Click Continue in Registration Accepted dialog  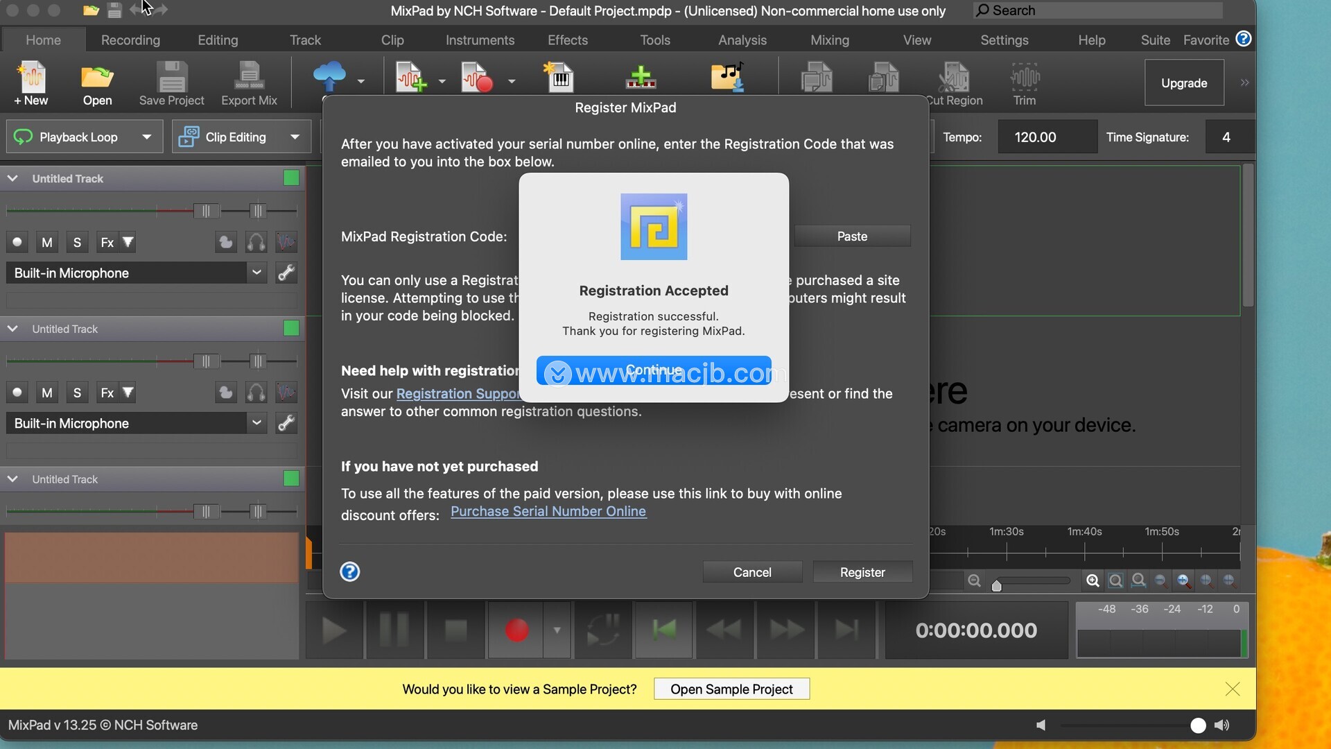(653, 370)
